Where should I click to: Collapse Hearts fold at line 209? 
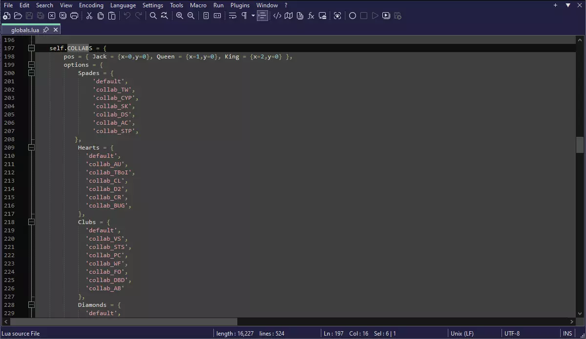31,148
